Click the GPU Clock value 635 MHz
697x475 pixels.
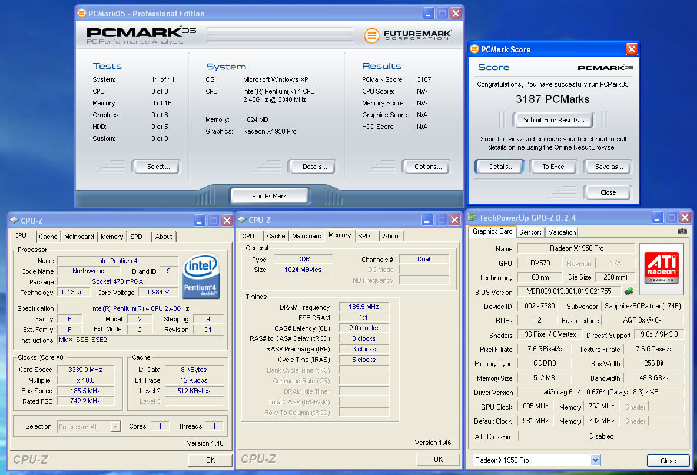point(536,407)
